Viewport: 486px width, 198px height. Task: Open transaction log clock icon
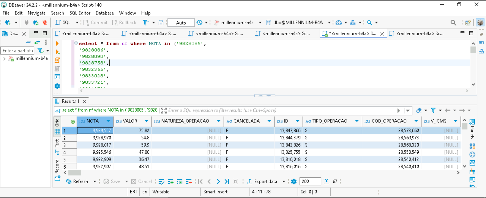pos(199,23)
